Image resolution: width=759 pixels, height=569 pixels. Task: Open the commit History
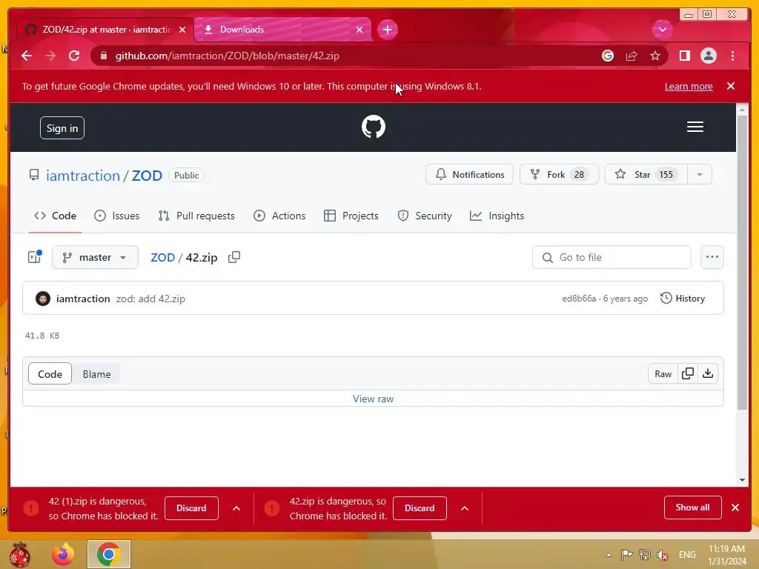pyautogui.click(x=683, y=298)
